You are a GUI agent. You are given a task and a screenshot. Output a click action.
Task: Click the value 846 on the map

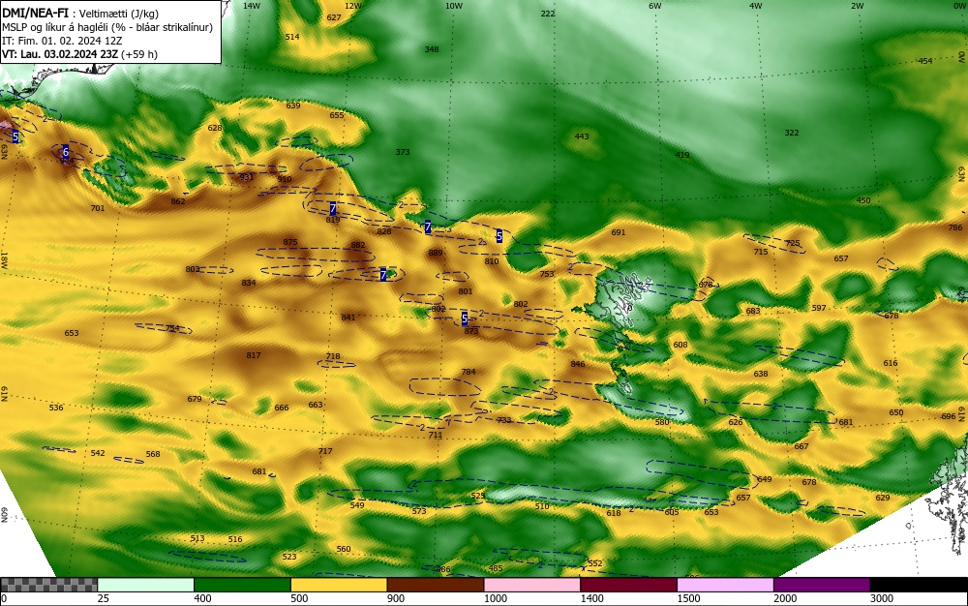(578, 364)
